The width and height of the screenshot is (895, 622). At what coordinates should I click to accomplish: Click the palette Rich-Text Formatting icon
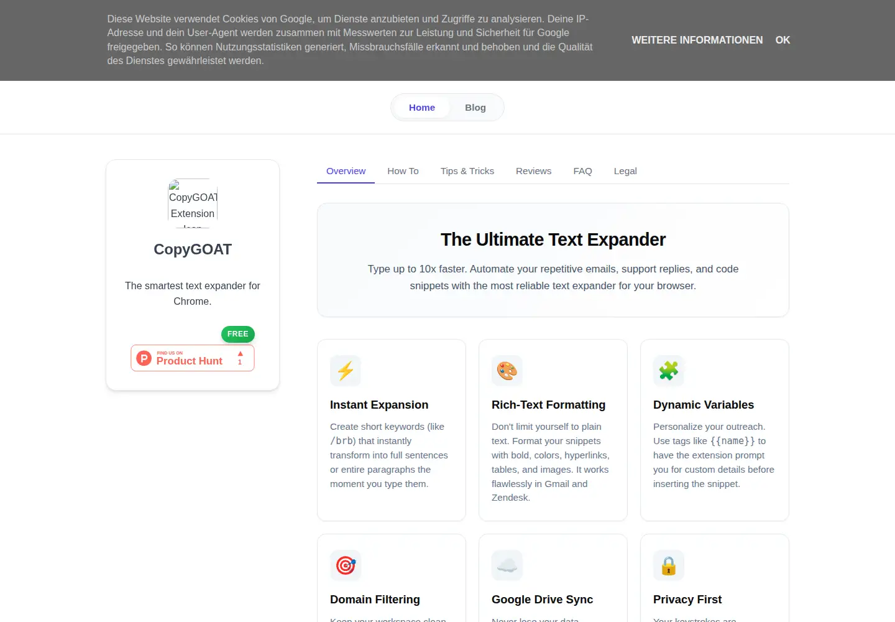(x=507, y=371)
